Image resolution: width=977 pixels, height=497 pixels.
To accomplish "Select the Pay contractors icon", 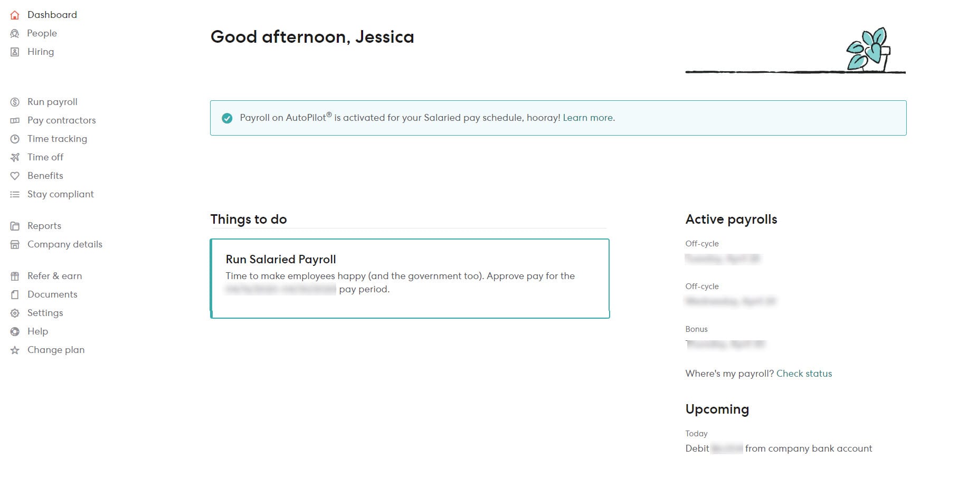I will pos(14,120).
